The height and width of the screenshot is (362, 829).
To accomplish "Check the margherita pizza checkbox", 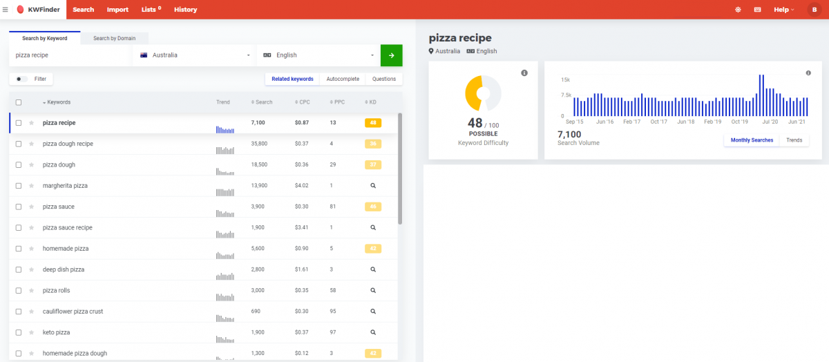I will 19,186.
